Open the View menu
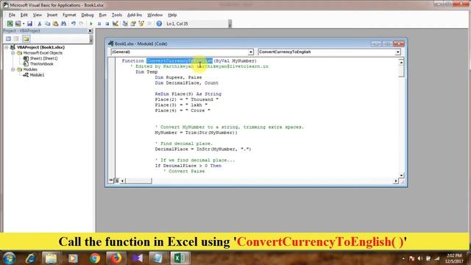Screen dimensions: 471x265 38,15
